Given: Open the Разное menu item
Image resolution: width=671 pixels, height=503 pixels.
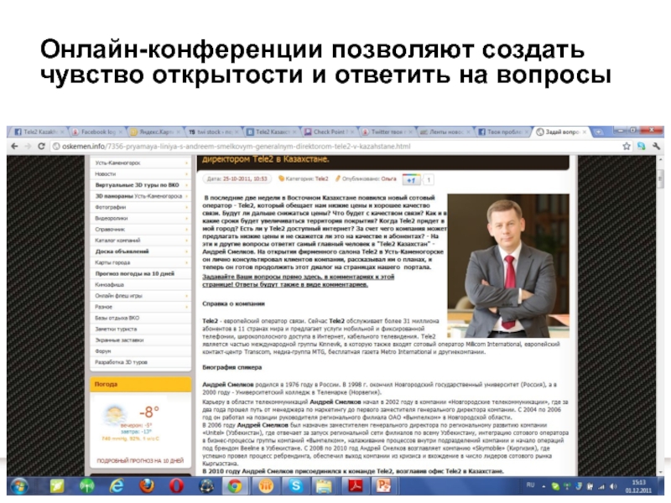Looking at the screenshot, I should click(140, 307).
